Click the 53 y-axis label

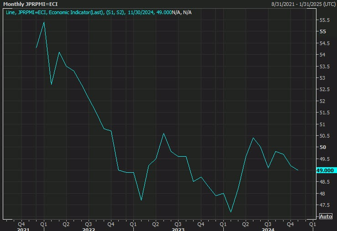pos(322,78)
